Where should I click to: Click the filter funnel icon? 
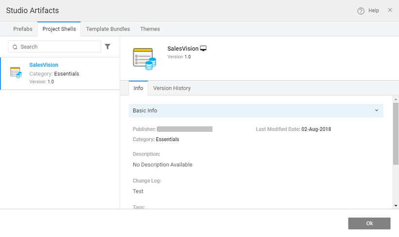(x=108, y=47)
